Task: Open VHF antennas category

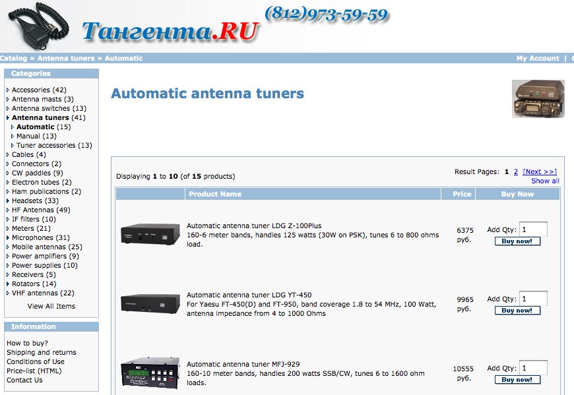Action: 43,293
